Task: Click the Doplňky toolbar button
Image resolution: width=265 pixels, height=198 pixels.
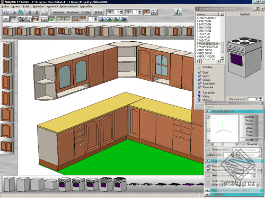Action: tap(86, 12)
